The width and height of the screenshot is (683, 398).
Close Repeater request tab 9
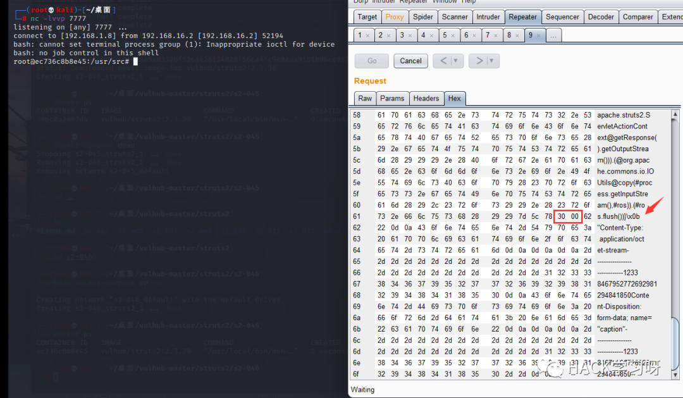coord(538,35)
